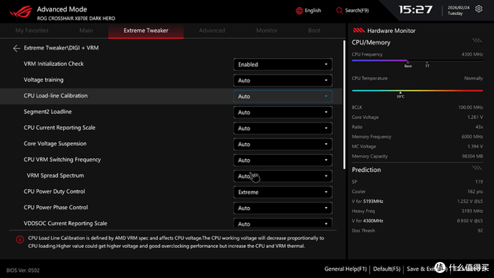
Task: Click English language button
Action: click(308, 11)
